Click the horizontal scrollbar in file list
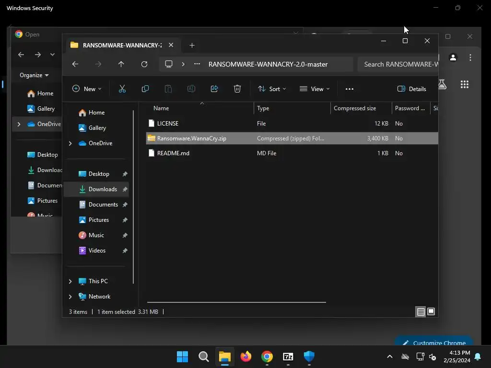This screenshot has height=368, width=491. [236, 302]
